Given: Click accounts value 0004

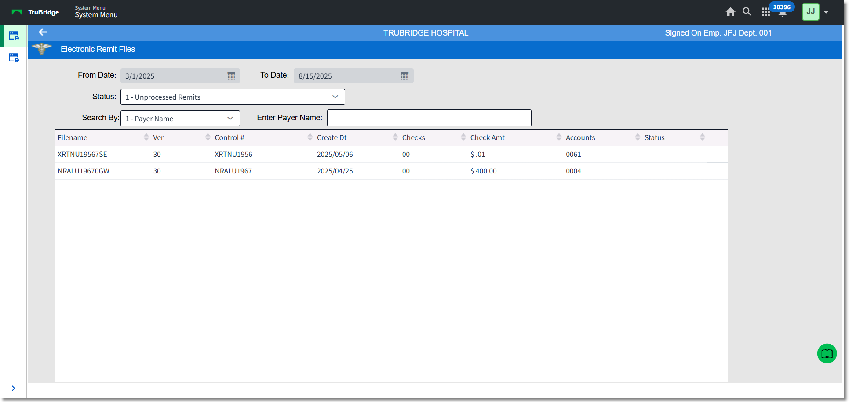Looking at the screenshot, I should tap(573, 171).
